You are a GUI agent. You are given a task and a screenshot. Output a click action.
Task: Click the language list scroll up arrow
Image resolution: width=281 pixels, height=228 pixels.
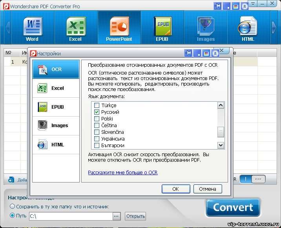click(221, 106)
